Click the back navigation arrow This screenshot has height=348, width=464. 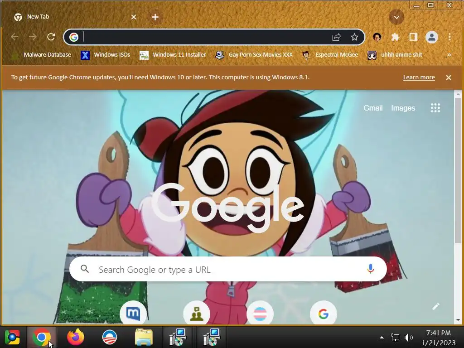[x=14, y=37]
